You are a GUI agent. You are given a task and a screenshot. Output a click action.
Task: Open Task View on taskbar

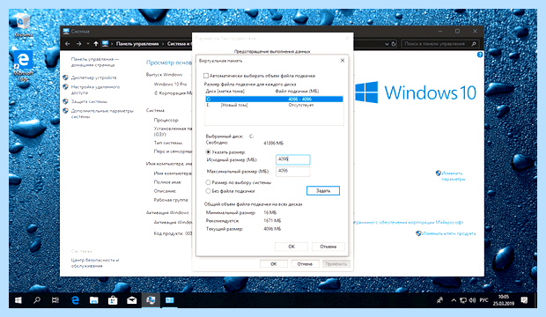55,300
